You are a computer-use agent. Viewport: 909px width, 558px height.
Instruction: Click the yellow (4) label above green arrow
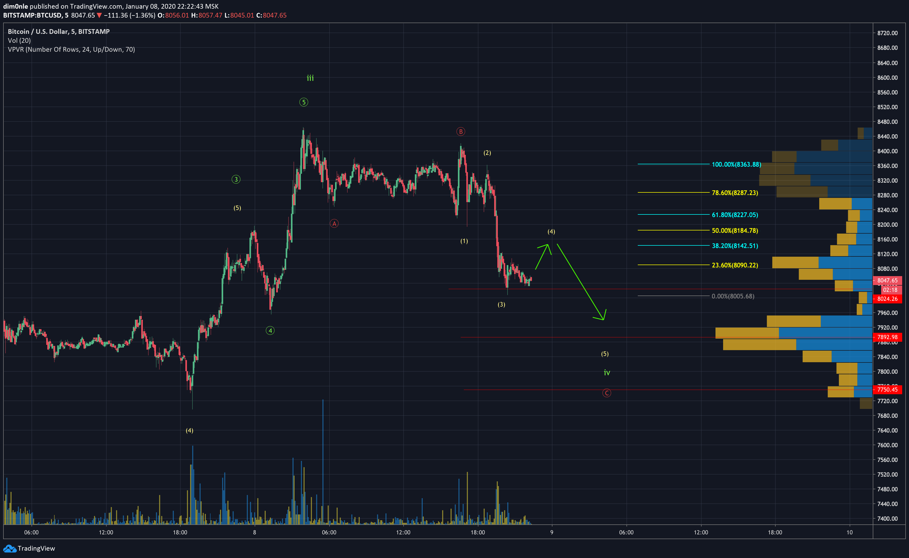point(551,231)
